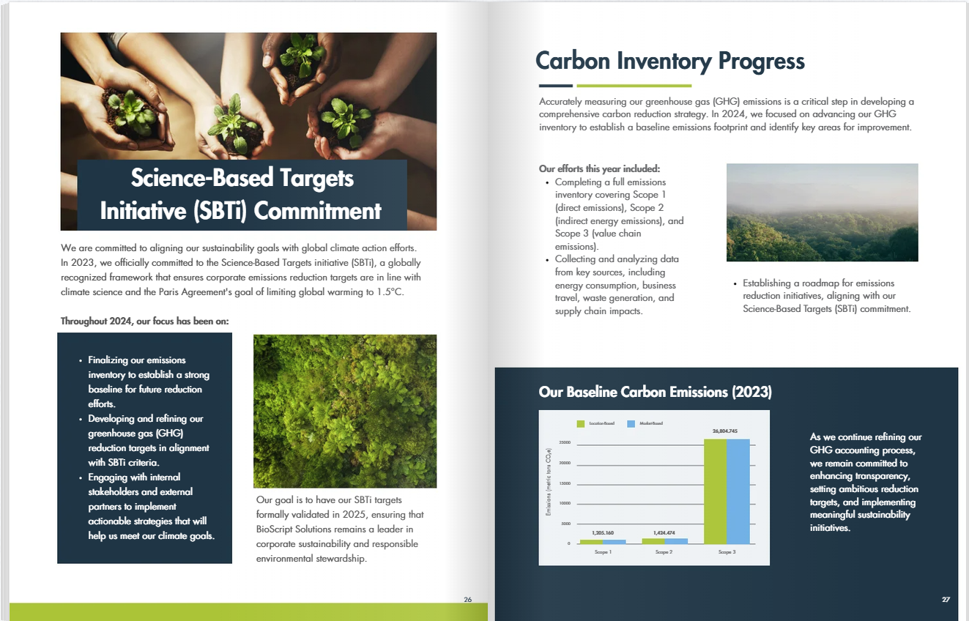Select the 1,424.474 data label
969x621 pixels.
pyautogui.click(x=663, y=532)
